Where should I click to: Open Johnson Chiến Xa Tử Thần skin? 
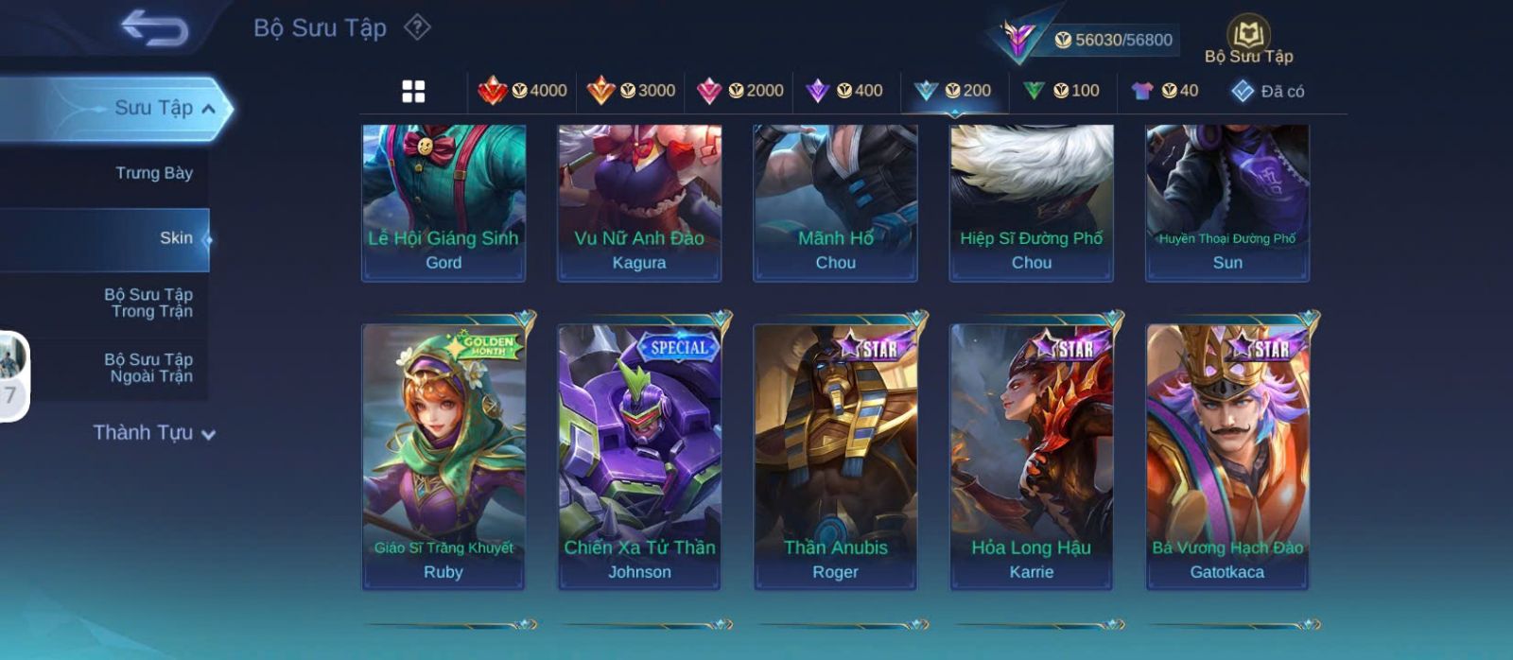click(639, 458)
